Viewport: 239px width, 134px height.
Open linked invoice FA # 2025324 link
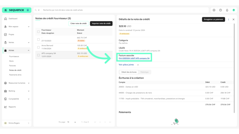(134, 58)
